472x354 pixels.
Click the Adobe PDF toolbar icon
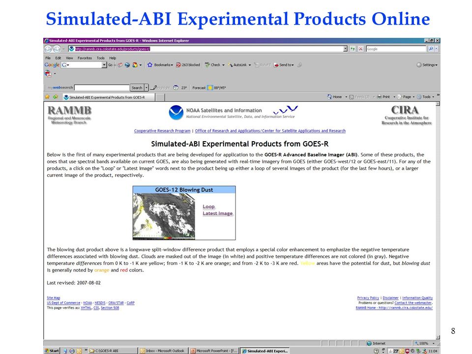click(x=48, y=73)
